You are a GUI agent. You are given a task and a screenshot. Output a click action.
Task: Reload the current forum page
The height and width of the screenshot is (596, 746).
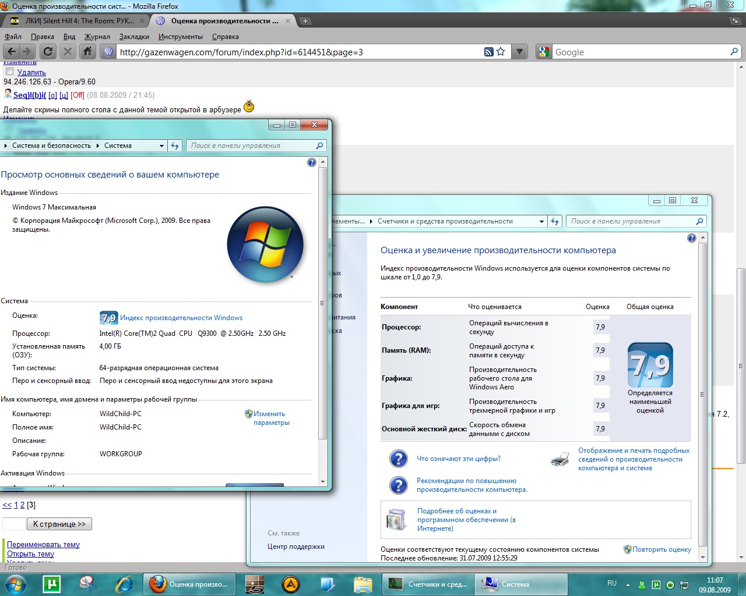(48, 51)
